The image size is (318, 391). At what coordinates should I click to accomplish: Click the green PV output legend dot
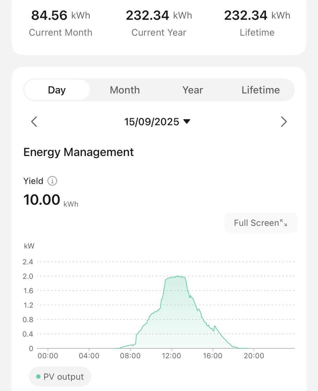click(38, 377)
